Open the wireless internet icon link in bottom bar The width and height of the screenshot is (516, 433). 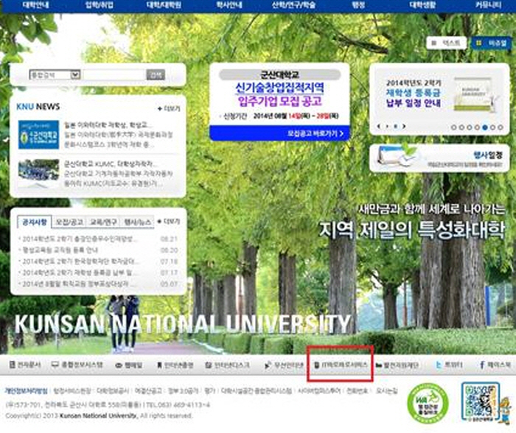pyautogui.click(x=284, y=365)
